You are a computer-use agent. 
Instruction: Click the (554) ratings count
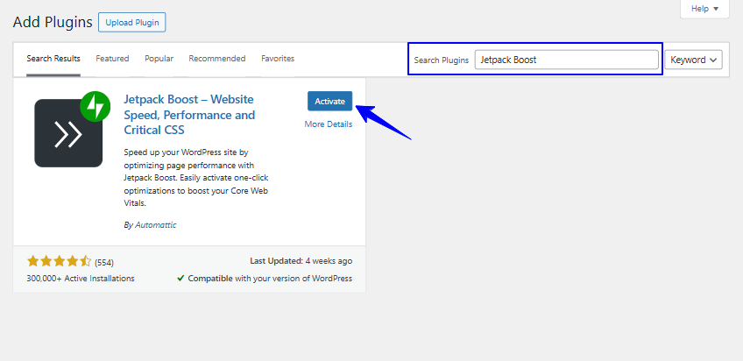point(104,263)
